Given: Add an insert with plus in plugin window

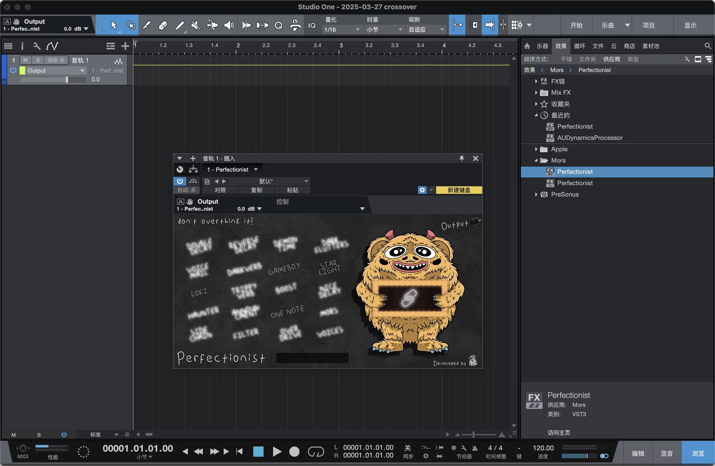Looking at the screenshot, I should [193, 159].
